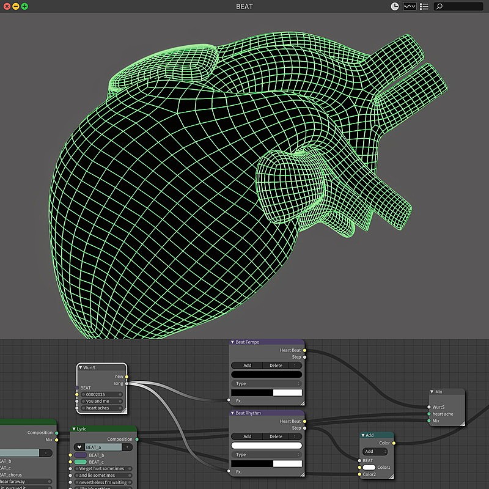Screen dimensions: 489x489
Task: Collapse the Beat Tempo node
Action: pyautogui.click(x=232, y=342)
